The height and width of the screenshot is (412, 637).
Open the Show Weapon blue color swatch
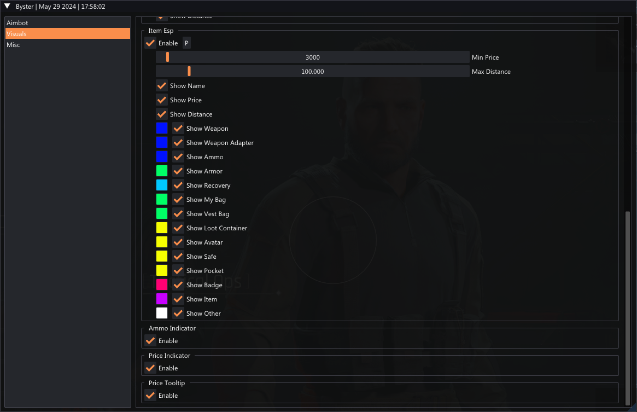(x=162, y=129)
